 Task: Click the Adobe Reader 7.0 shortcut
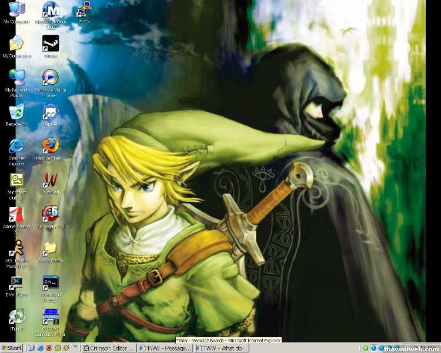point(16,214)
